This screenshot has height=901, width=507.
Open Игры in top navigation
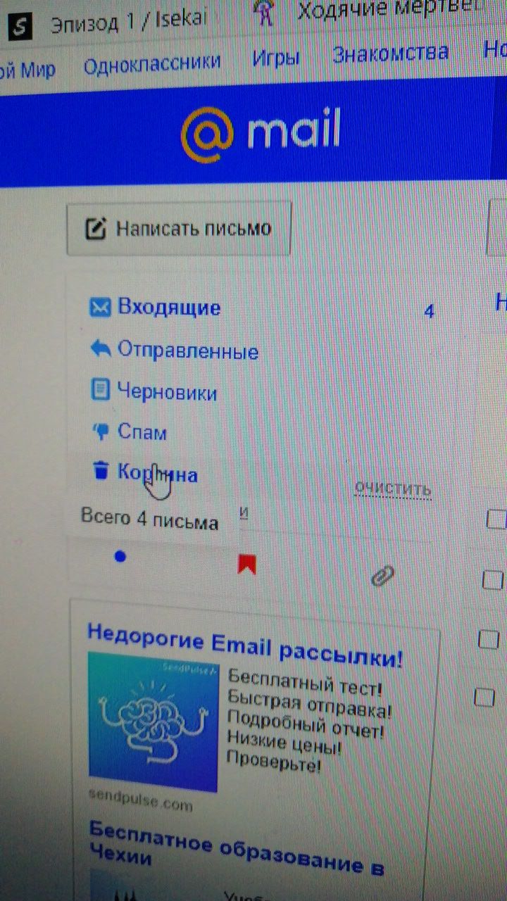[276, 58]
